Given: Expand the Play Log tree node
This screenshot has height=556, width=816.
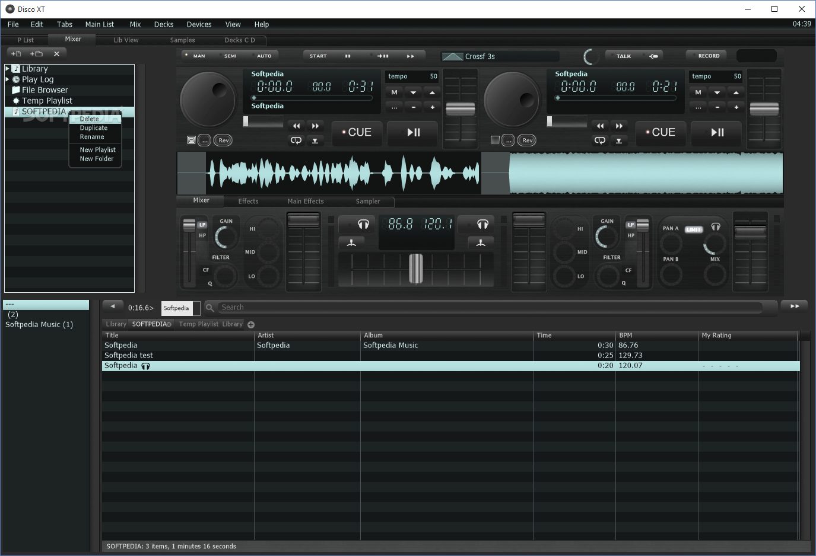Looking at the screenshot, I should pyautogui.click(x=7, y=79).
